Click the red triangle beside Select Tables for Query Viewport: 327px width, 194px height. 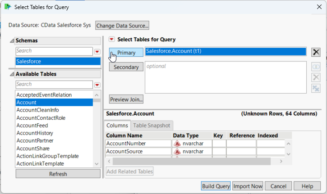pos(111,40)
